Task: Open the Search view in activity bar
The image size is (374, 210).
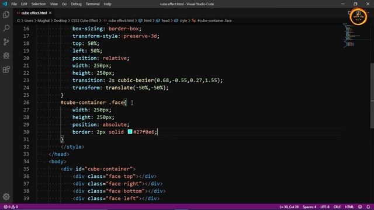Action: pyautogui.click(x=6, y=29)
